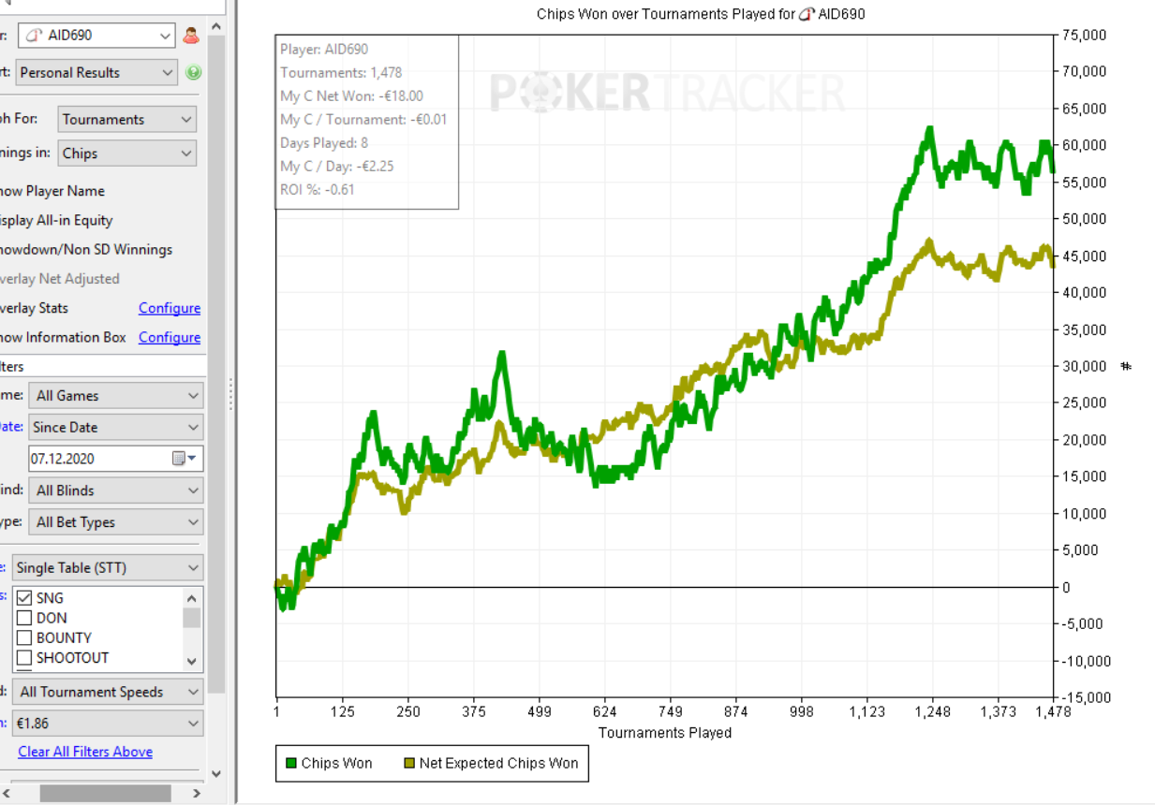Open the calendar picker for date 07.12.2020

coord(185,459)
